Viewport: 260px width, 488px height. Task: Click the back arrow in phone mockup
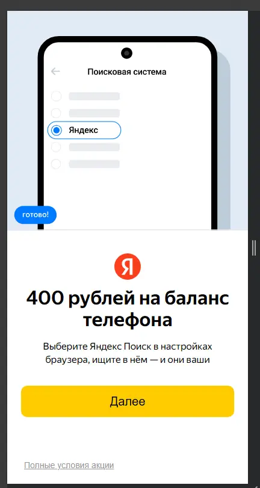55,72
